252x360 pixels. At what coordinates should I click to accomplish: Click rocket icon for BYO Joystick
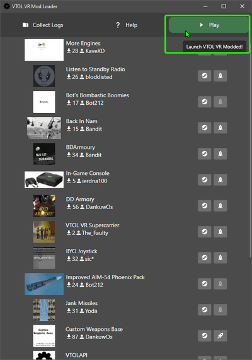(220, 258)
